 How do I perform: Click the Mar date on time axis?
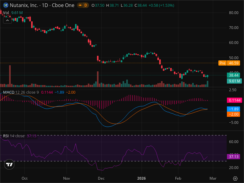tap(213, 178)
